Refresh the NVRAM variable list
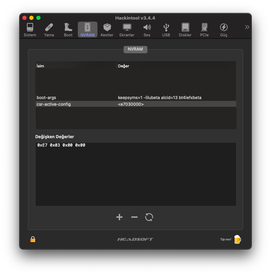 [149, 217]
